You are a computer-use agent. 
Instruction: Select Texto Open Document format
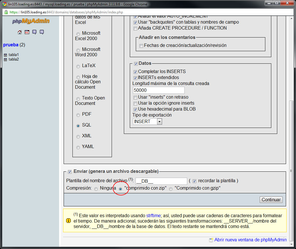pyautogui.click(x=78, y=99)
